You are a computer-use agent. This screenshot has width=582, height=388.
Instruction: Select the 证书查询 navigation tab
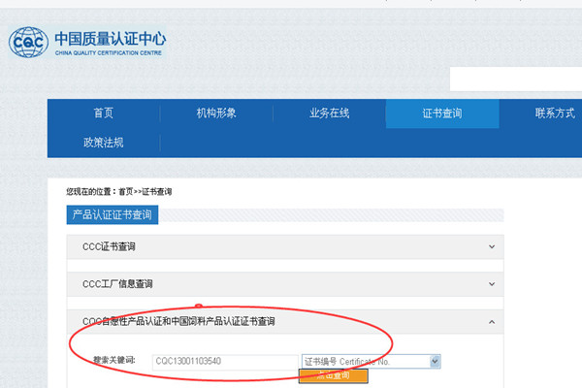pyautogui.click(x=442, y=113)
